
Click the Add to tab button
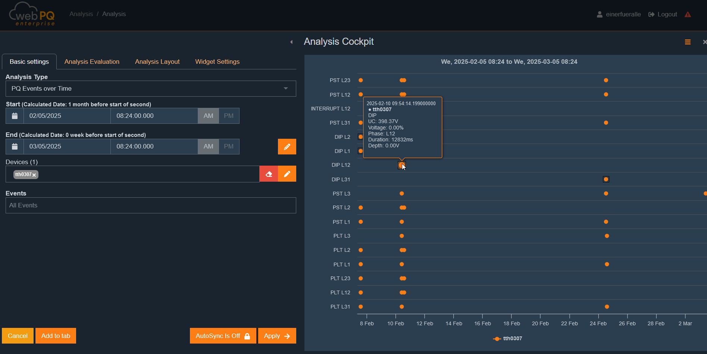tap(56, 336)
